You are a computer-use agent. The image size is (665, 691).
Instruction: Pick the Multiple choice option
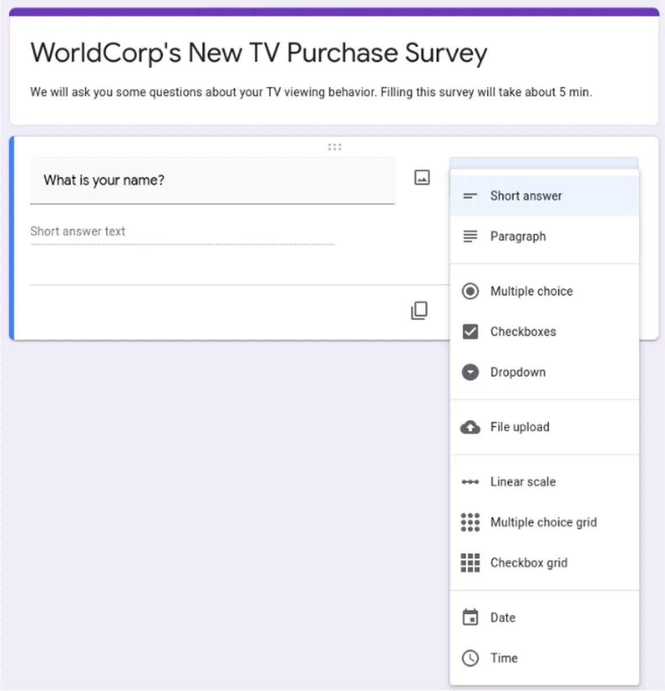(x=531, y=291)
